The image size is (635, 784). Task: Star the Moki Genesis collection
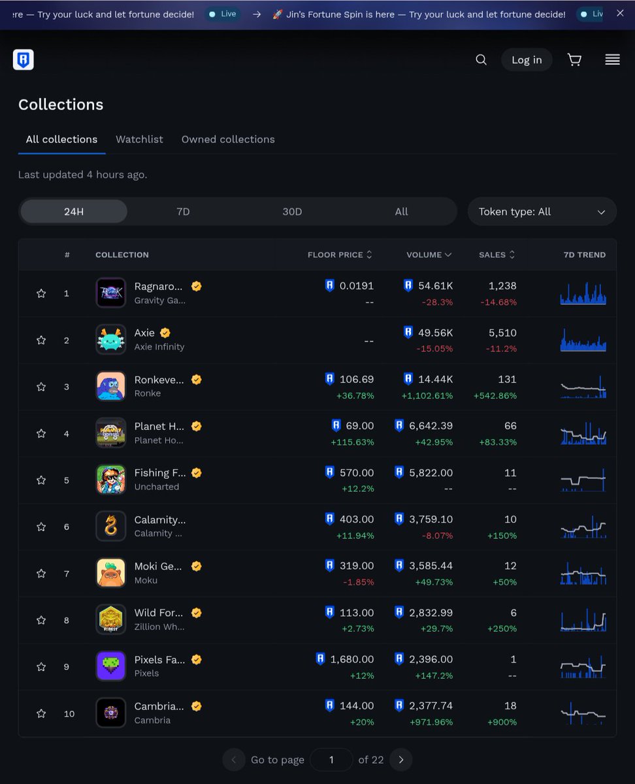41,574
